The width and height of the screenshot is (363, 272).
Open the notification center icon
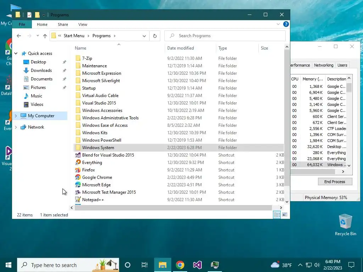point(351,265)
